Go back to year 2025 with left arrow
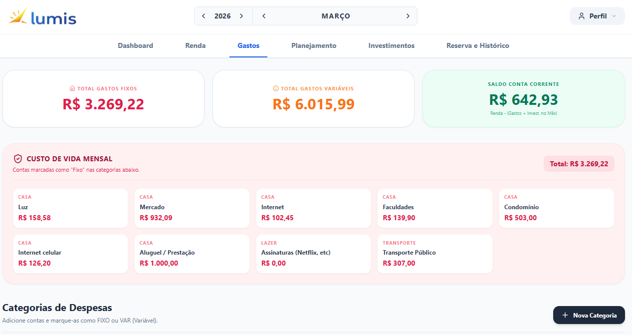632x335 pixels. pyautogui.click(x=204, y=16)
